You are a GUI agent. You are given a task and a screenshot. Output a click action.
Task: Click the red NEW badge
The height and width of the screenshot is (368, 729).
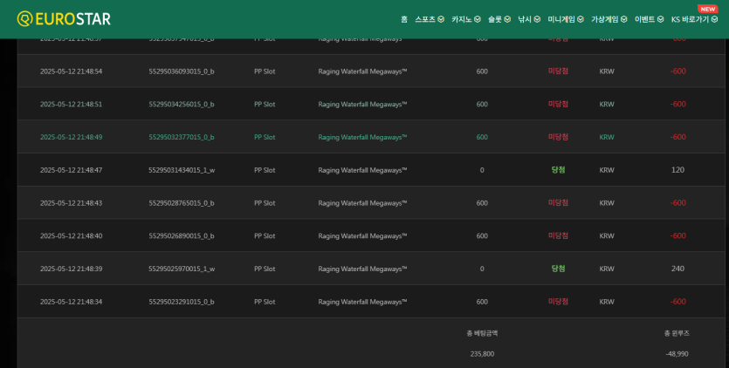tap(707, 9)
